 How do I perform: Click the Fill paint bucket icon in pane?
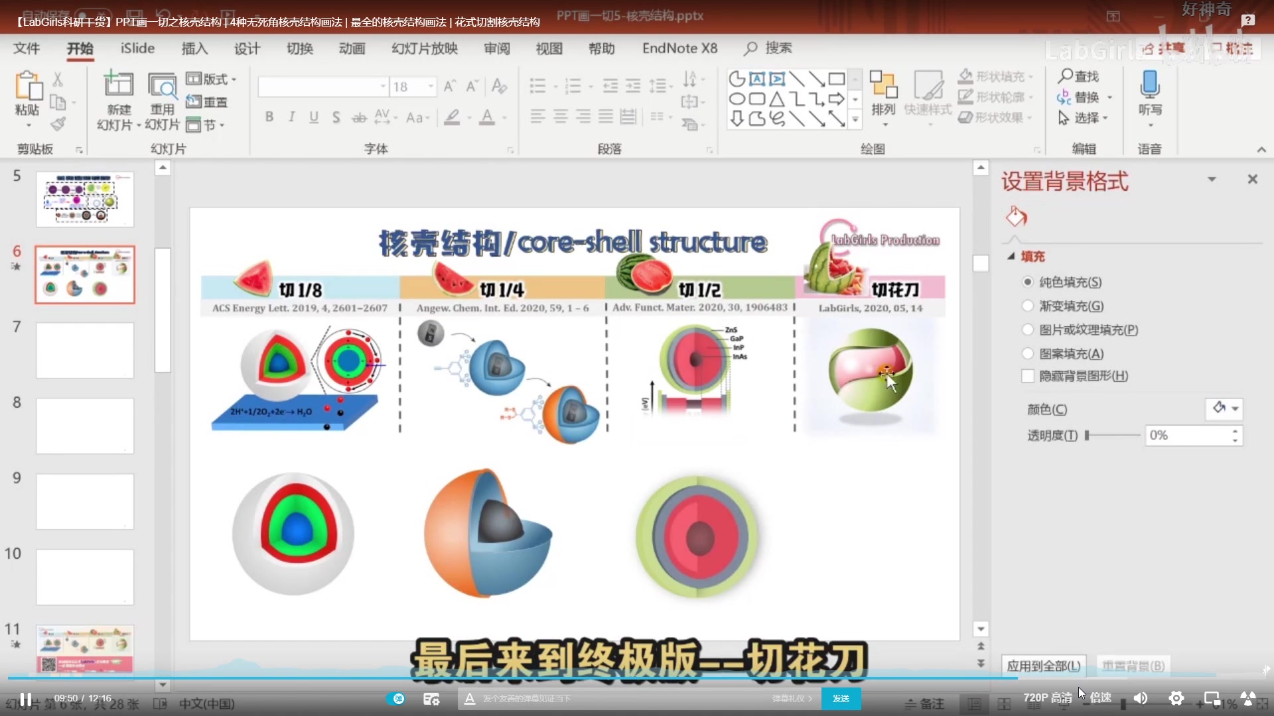pos(1016,216)
